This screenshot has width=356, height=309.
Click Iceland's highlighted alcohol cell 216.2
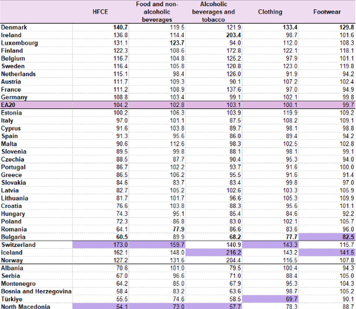(233, 252)
